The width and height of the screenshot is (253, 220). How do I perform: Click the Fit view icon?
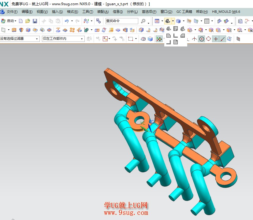pos(157,21)
